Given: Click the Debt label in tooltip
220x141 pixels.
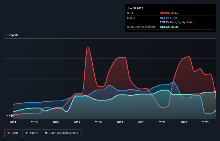Looking at the screenshot, I should 130,13.
